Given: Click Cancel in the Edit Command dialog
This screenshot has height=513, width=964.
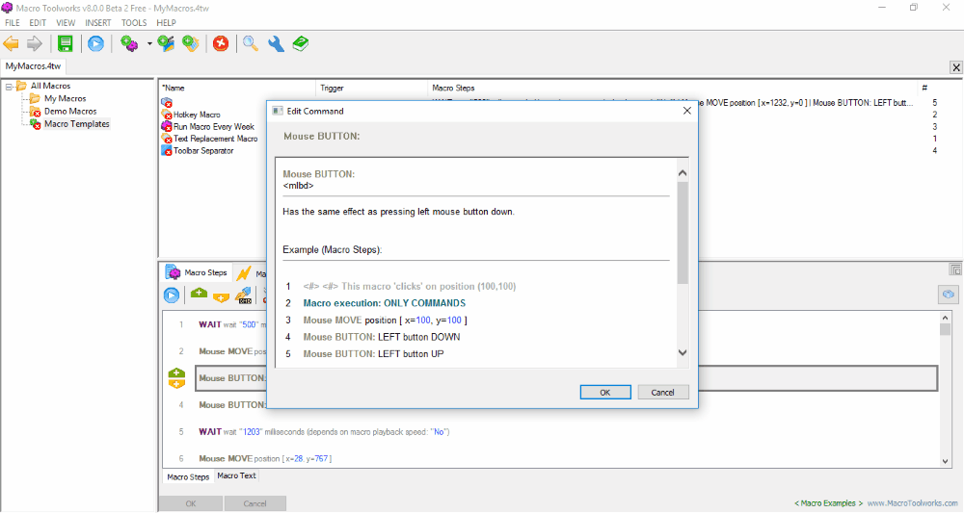Looking at the screenshot, I should pyautogui.click(x=662, y=392).
